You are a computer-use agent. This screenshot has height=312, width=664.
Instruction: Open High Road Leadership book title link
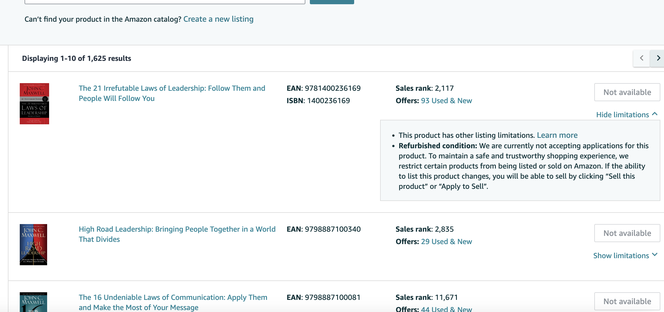pyautogui.click(x=177, y=234)
